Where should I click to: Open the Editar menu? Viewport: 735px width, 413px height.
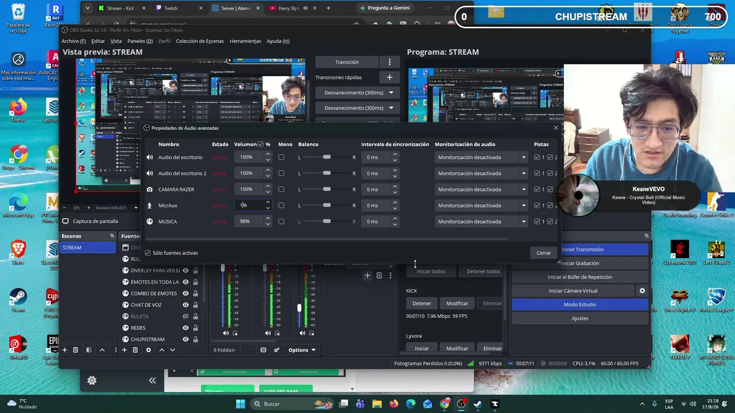click(x=98, y=41)
